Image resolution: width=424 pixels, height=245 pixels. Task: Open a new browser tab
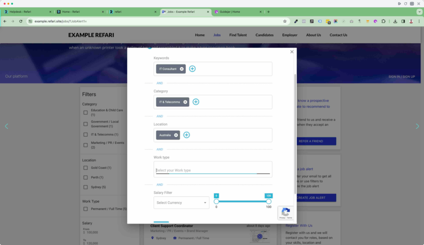point(268,12)
